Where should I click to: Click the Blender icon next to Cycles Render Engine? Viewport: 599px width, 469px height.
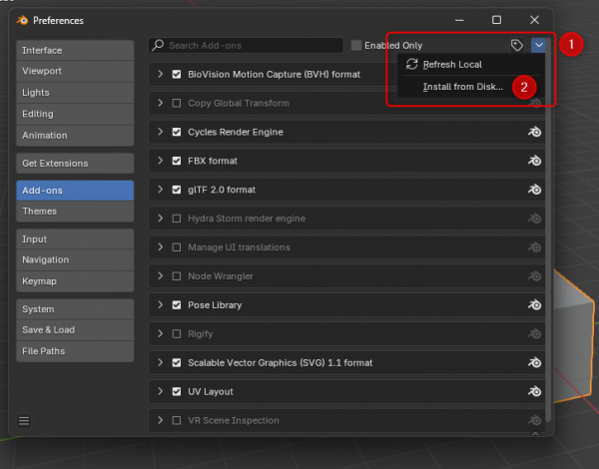click(x=535, y=132)
